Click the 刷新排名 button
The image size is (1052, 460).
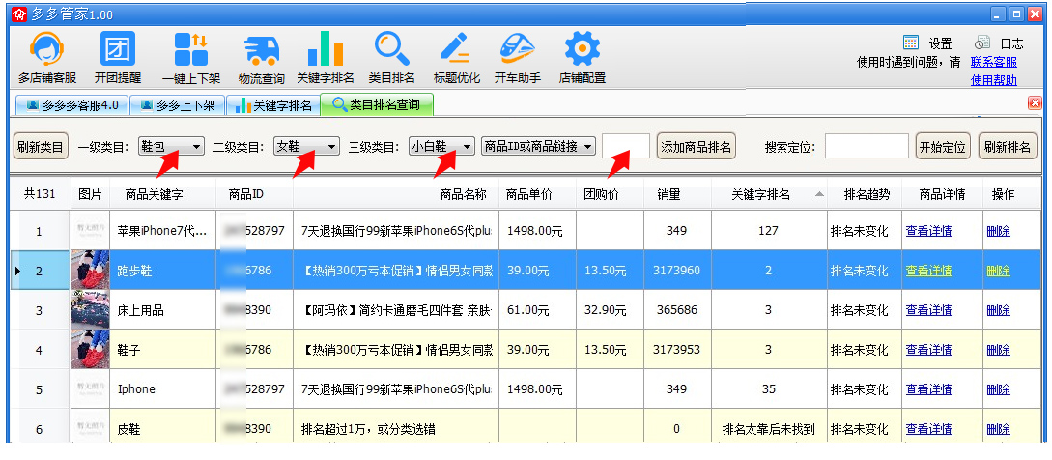point(1008,146)
